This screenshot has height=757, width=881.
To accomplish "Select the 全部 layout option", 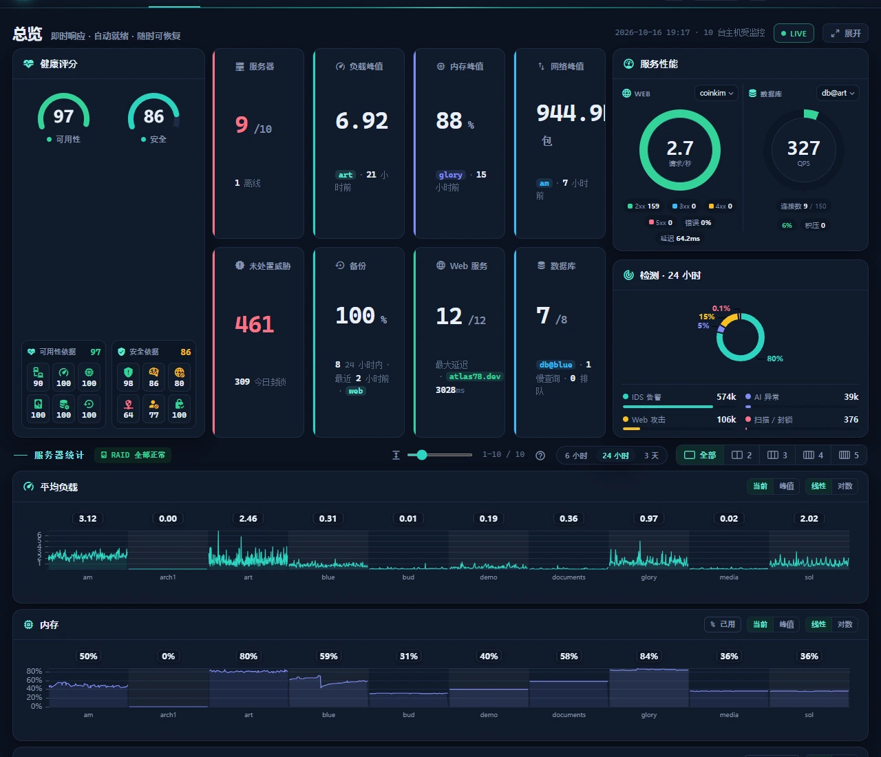I will pos(700,455).
